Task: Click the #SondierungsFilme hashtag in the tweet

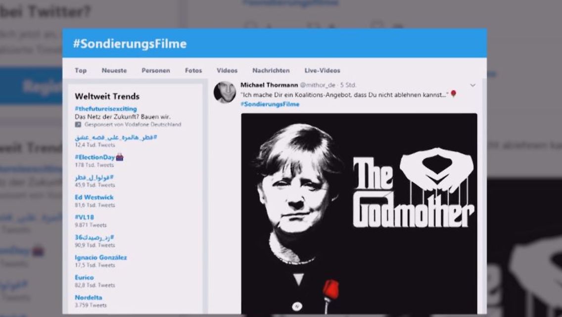Action: click(270, 104)
